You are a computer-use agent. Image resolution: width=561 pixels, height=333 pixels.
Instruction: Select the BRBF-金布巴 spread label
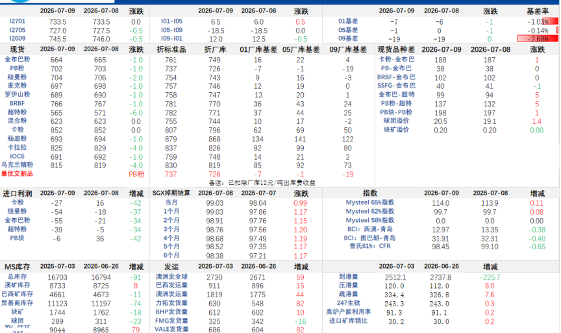pos(397,77)
